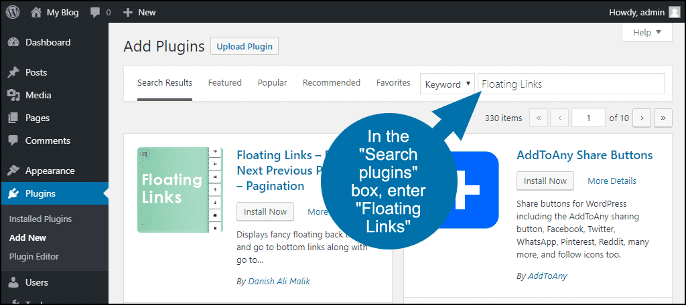686x305 pixels.
Task: Open the Keyword search type dropdown
Action: click(x=448, y=84)
